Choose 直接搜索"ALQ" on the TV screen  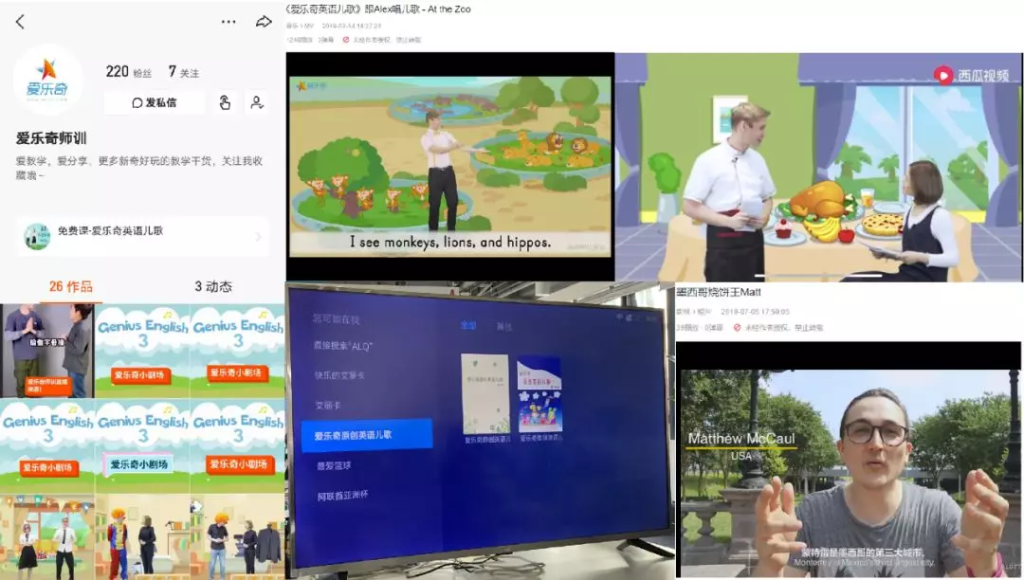[343, 347]
